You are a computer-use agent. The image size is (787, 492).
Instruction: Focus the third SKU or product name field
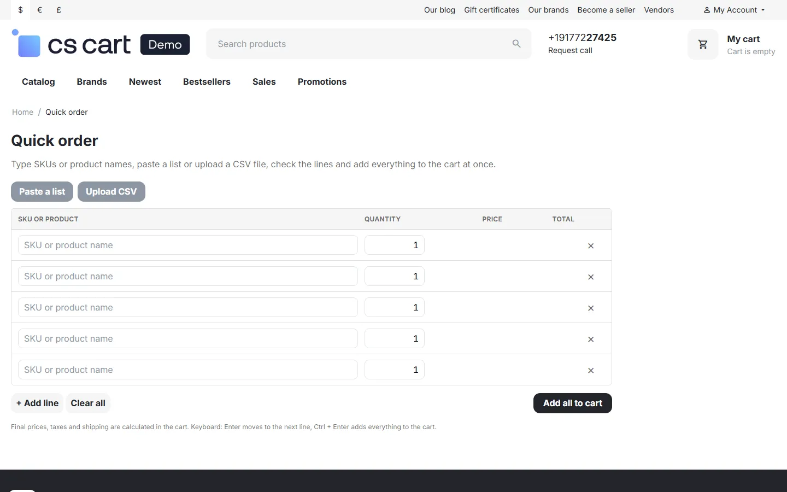(x=188, y=307)
